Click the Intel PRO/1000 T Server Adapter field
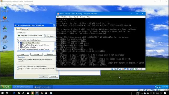 (x=31, y=36)
